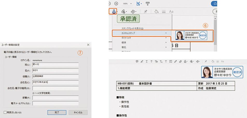Click the vertical scrollbar thumb in upper window
This screenshot has width=247, height=118.
click(215, 32)
